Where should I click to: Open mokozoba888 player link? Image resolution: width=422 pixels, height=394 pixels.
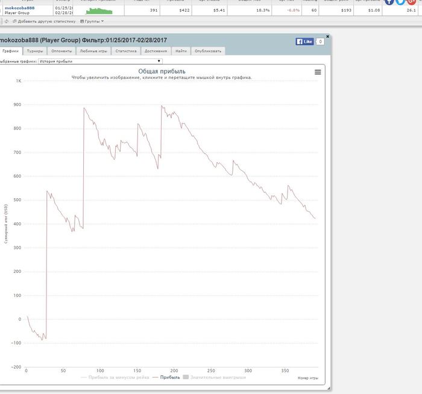coord(20,8)
